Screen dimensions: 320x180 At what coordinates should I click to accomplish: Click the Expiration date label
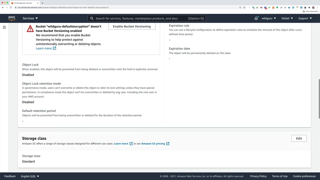[179, 48]
